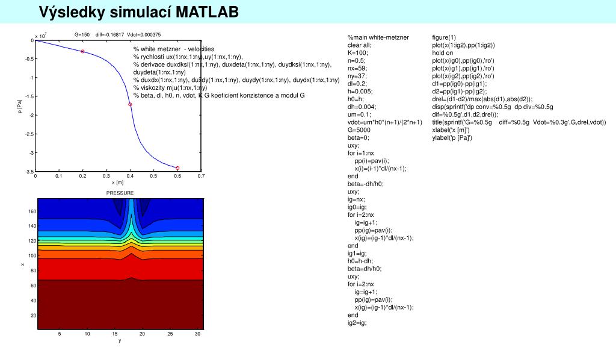Click the red marker at x=0.4 on curve
Image resolution: width=616 pixels, height=347 pixels.
click(x=130, y=104)
